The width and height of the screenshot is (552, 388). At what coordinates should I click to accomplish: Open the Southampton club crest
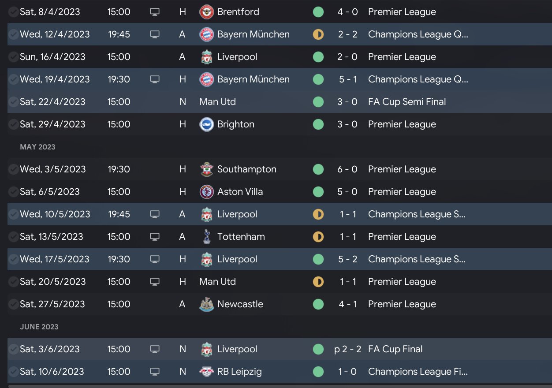tap(206, 169)
